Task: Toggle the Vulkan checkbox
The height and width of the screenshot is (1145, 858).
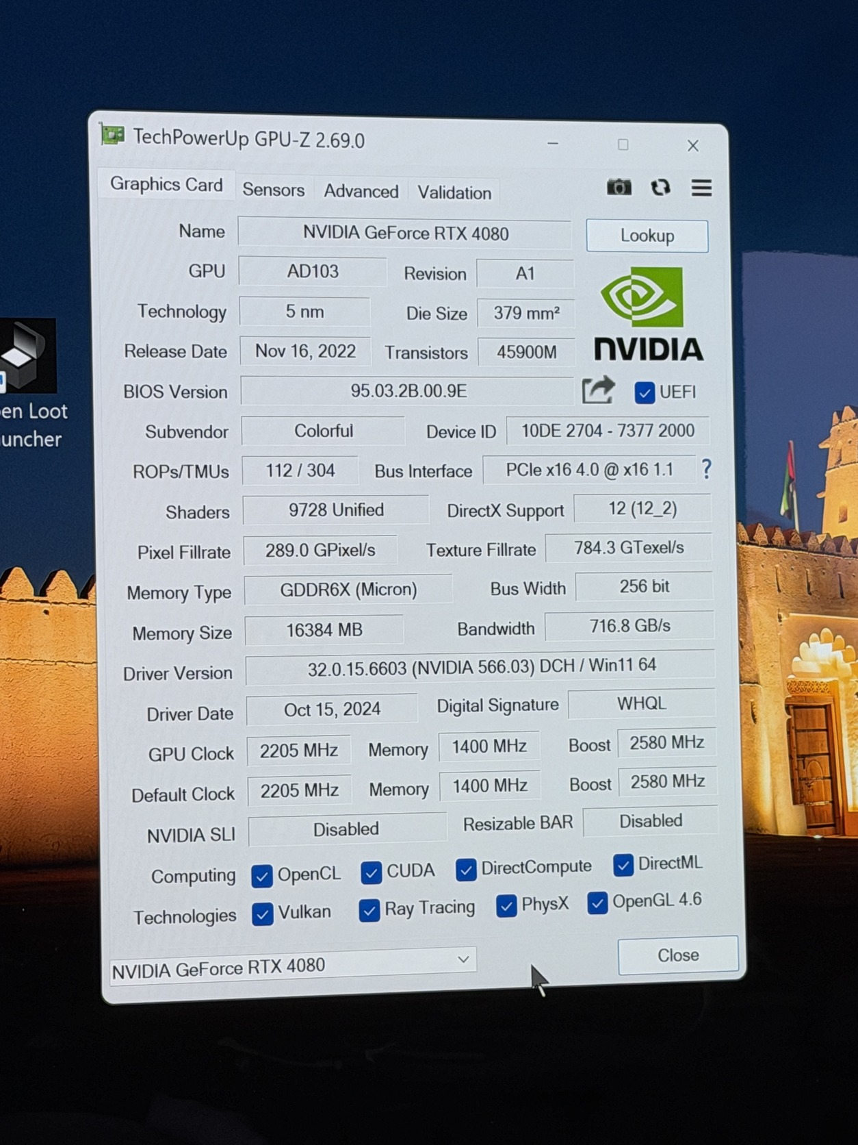Action: 263,914
